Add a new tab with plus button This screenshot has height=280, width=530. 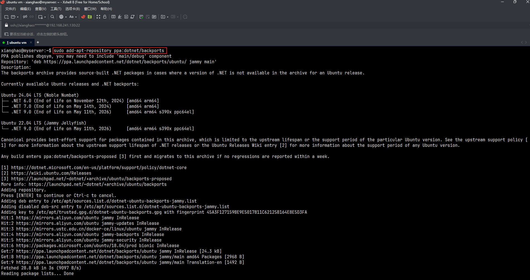click(x=38, y=42)
